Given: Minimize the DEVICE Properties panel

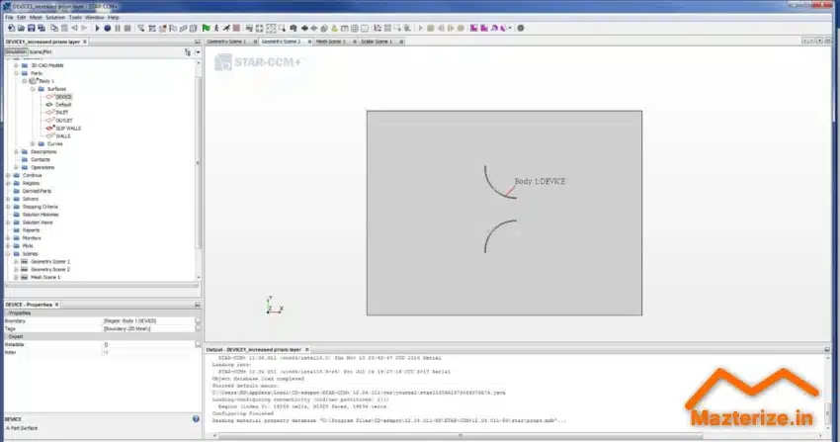Looking at the screenshot, I should pyautogui.click(x=197, y=305).
